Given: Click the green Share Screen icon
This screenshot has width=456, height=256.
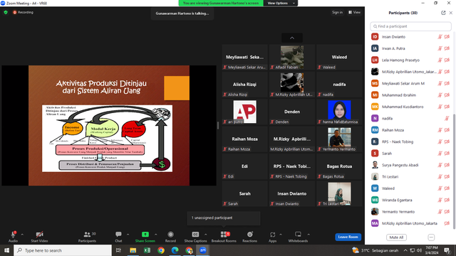Looking at the screenshot, I should pos(145,234).
